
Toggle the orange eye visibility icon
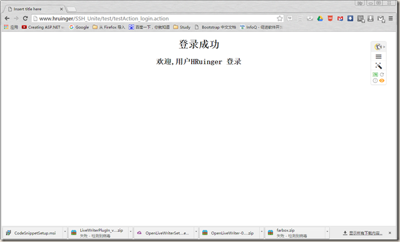382,80
